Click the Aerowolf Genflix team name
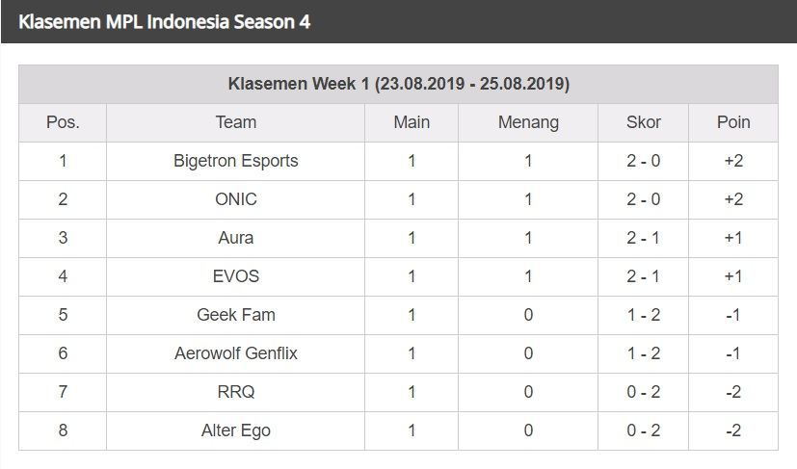 click(x=236, y=353)
